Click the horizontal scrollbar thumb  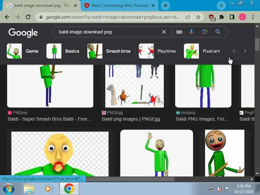[130, 179]
